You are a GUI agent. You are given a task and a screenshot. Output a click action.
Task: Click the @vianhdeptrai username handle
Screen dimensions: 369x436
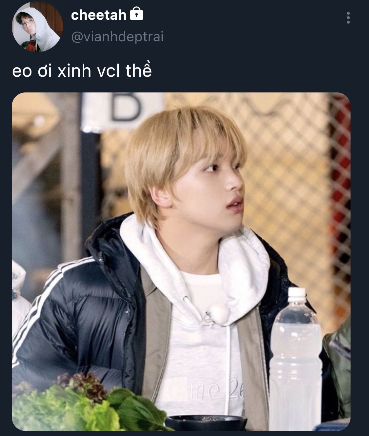click(117, 37)
